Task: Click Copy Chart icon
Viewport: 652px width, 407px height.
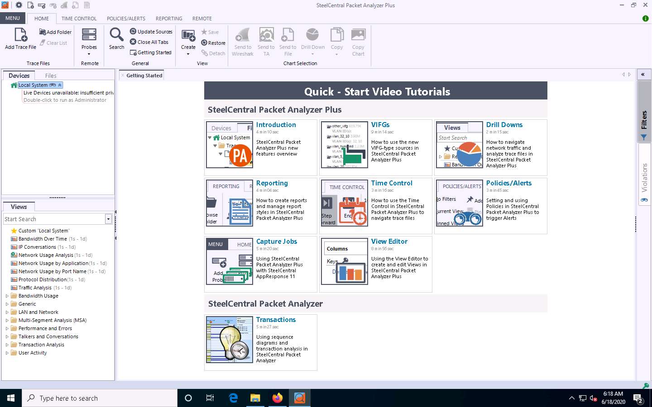Action: 358,35
